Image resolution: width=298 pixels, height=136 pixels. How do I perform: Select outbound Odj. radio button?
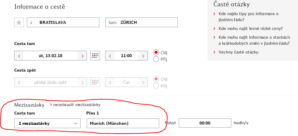[x=156, y=52]
